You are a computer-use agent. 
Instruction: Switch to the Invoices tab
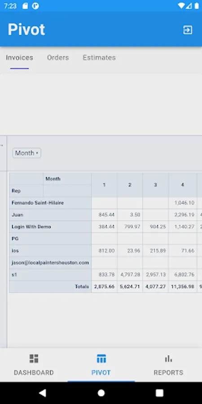pos(19,58)
